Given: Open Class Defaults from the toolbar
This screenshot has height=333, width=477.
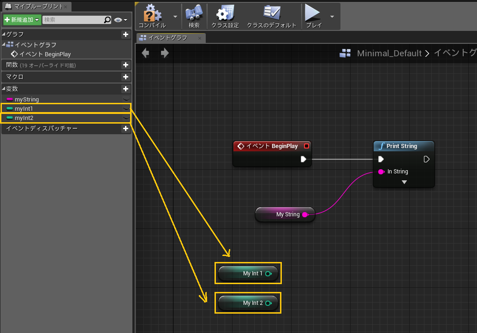Looking at the screenshot, I should pos(271,16).
